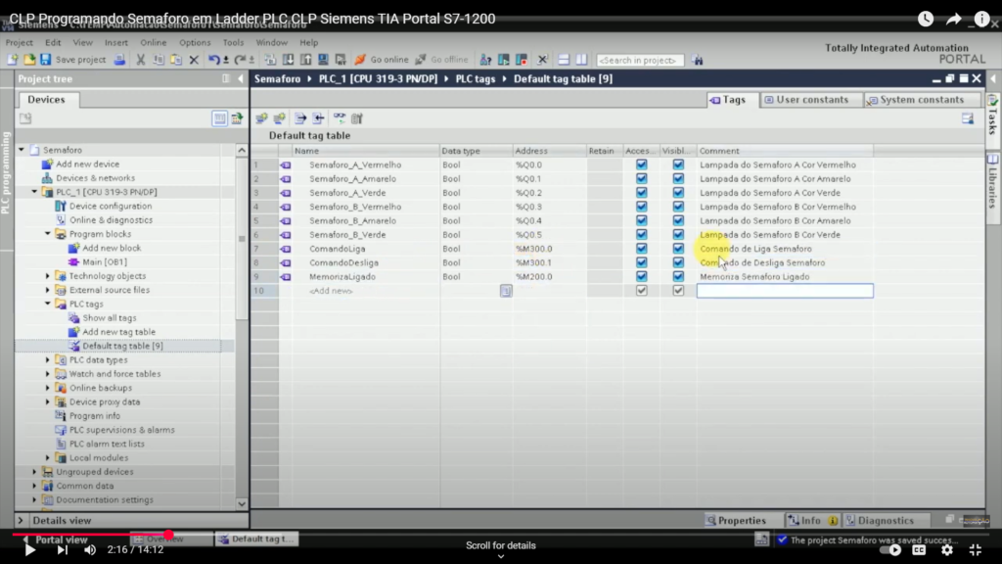This screenshot has width=1002, height=564.
Task: Expand the Technology objects folder
Action: pos(48,276)
